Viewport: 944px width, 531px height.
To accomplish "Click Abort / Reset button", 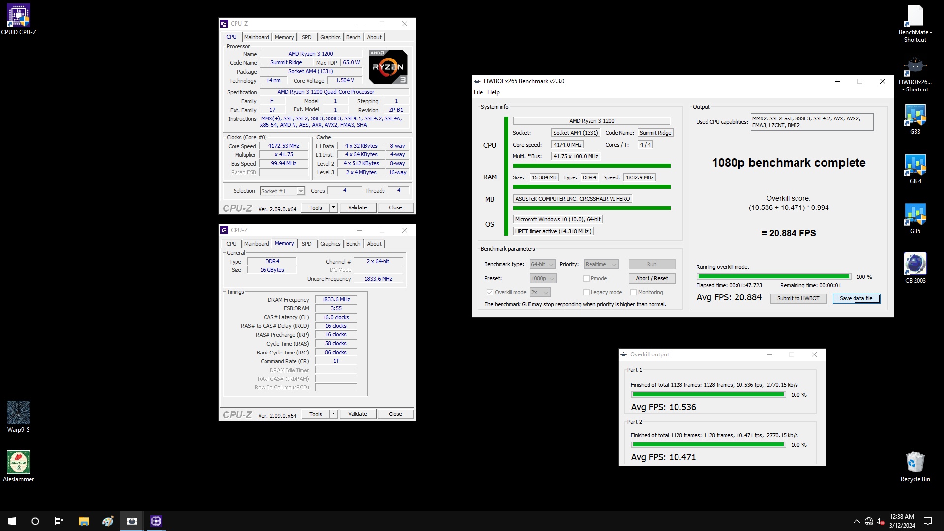I will [x=652, y=278].
